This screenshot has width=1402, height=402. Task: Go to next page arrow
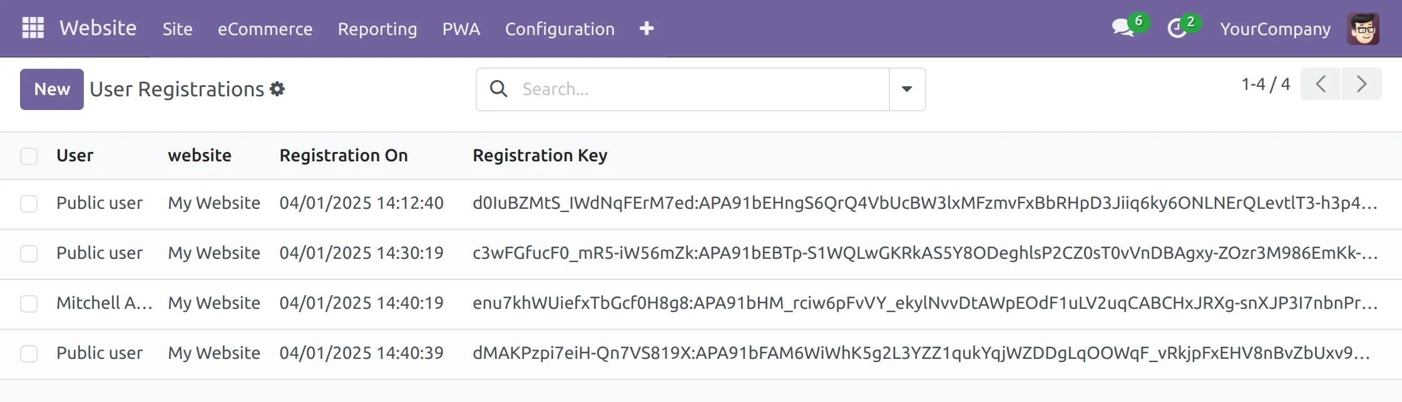(x=1361, y=84)
